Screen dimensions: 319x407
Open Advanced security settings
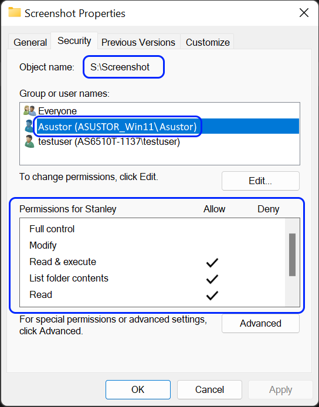tap(260, 323)
